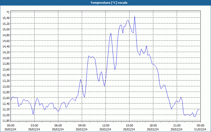
Task: Select the '15,20' y-axis value
Action: (6, 23)
